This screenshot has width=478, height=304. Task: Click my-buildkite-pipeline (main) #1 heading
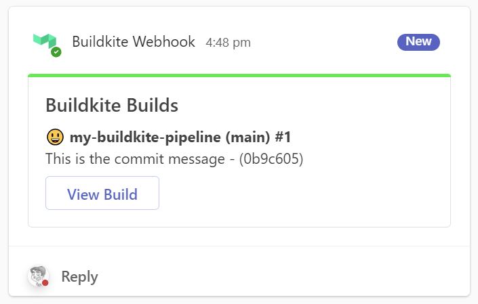pos(180,137)
